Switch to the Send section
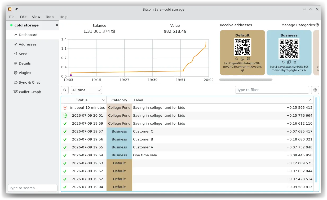The image size is (327, 200). click(33, 54)
